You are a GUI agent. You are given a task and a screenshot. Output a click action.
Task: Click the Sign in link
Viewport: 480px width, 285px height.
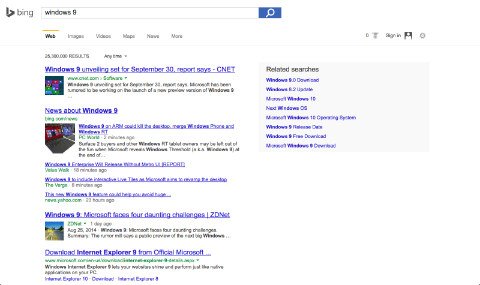click(x=393, y=35)
